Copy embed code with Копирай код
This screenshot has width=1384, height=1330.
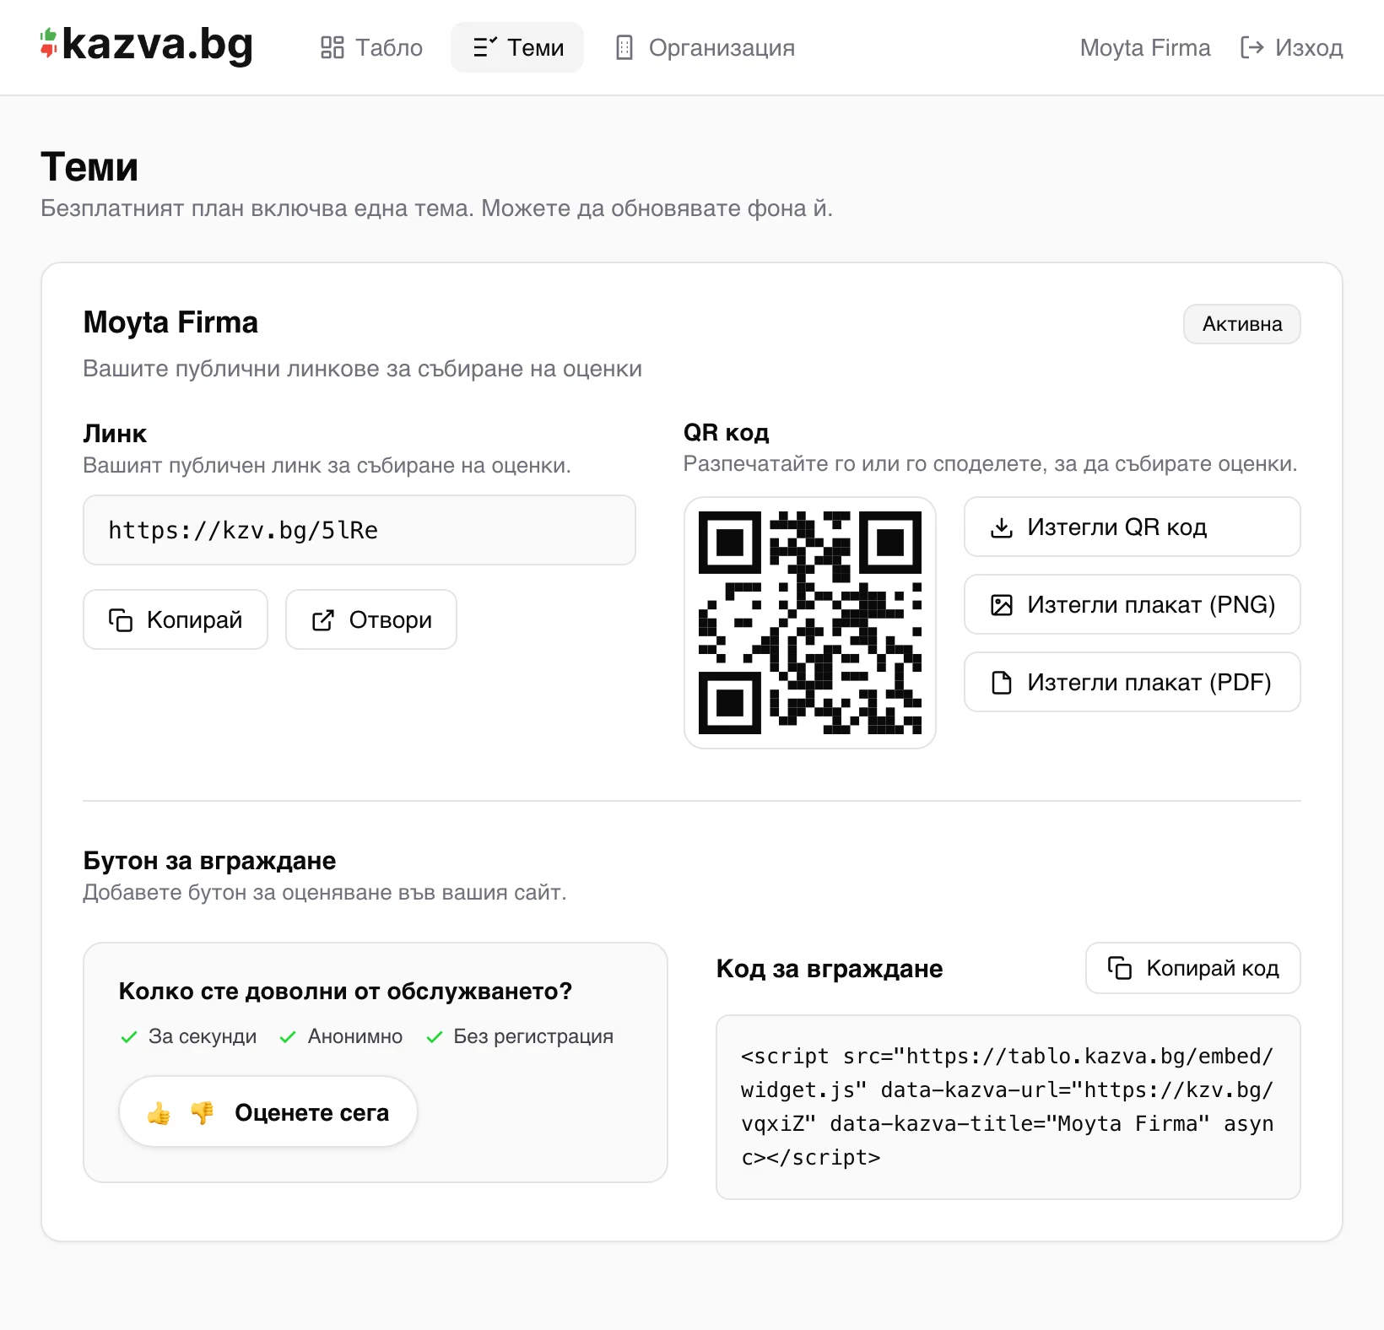[x=1193, y=968]
